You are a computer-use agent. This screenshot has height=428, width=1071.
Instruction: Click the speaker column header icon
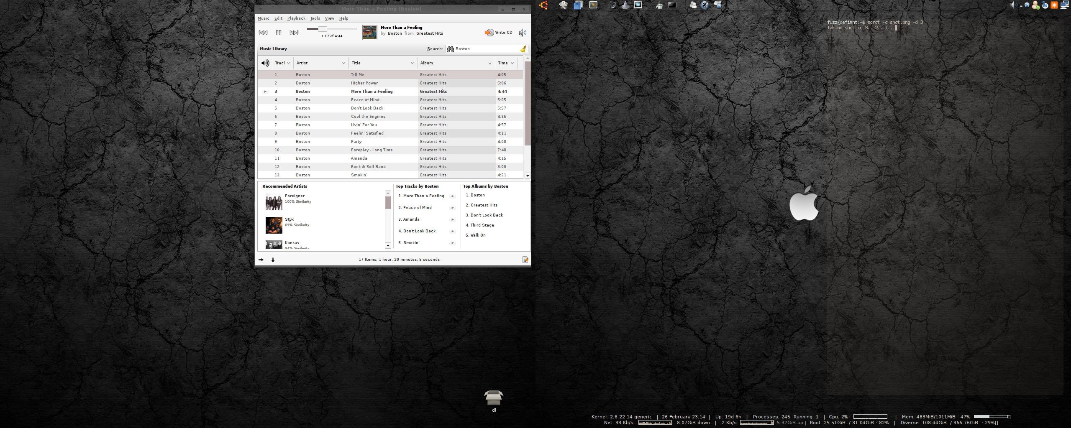coord(265,63)
